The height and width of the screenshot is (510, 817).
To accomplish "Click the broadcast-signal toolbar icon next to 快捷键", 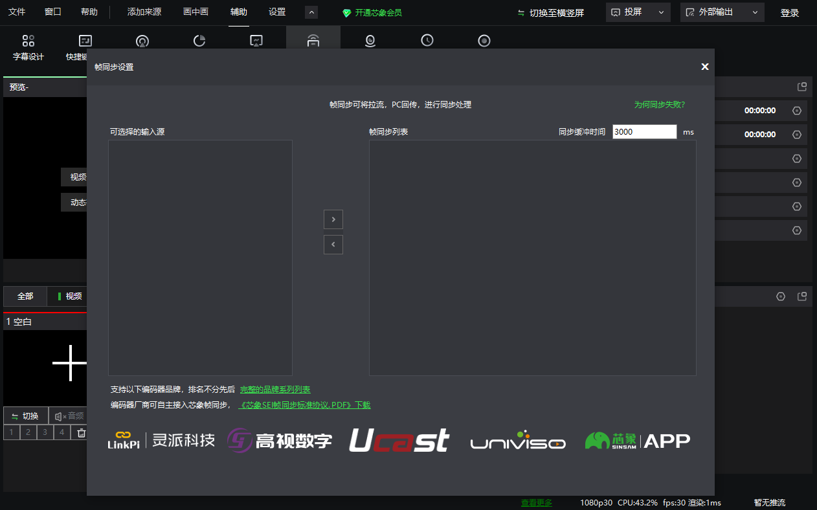I will 142,41.
